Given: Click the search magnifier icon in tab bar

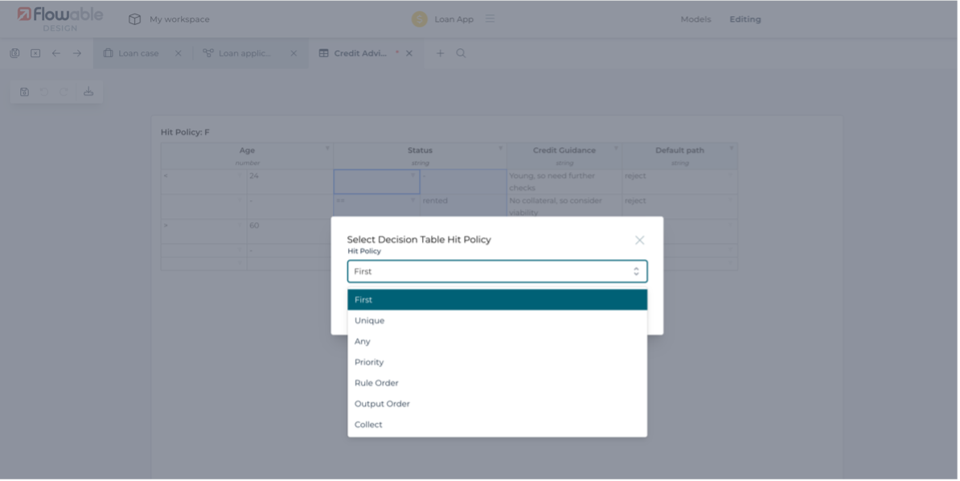Looking at the screenshot, I should [461, 53].
